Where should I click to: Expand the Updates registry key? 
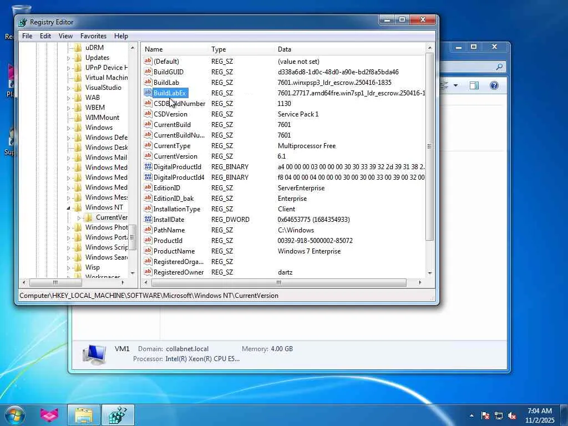point(68,58)
